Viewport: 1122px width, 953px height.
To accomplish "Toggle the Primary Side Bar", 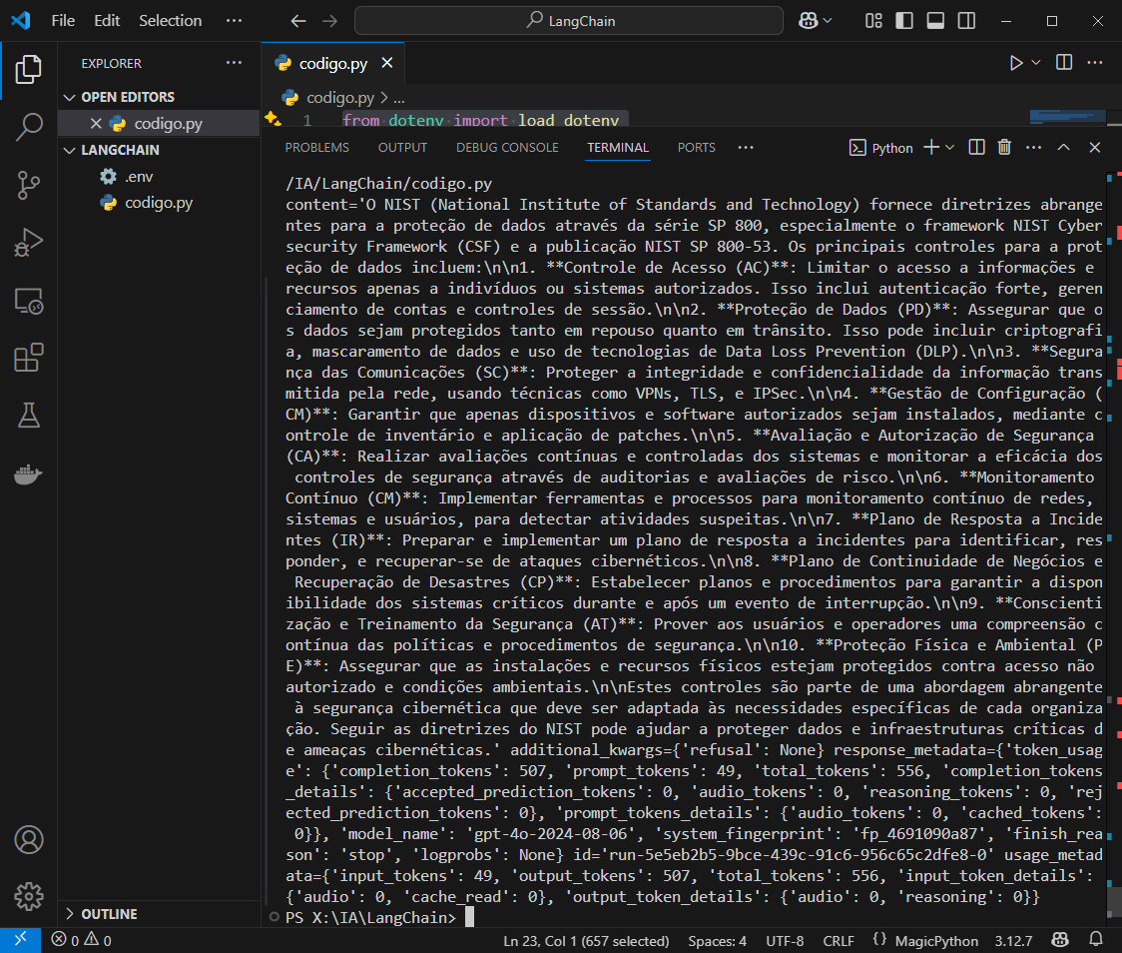I will (x=904, y=21).
